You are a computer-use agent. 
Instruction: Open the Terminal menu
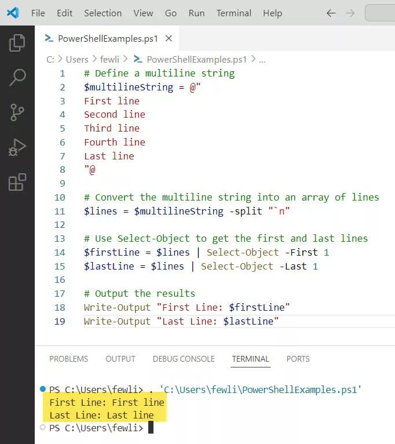(233, 13)
